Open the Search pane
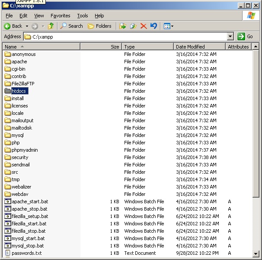 [x=71, y=26]
